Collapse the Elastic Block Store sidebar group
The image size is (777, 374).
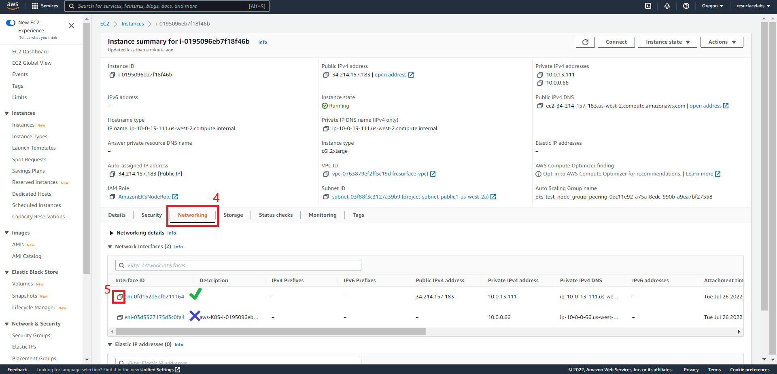click(6, 272)
